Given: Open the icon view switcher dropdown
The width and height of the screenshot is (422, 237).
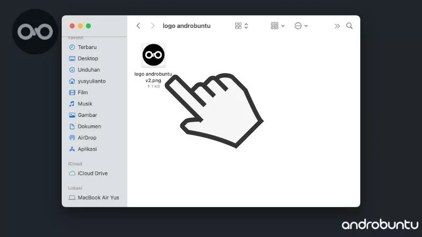Looking at the screenshot, I should point(241,26).
